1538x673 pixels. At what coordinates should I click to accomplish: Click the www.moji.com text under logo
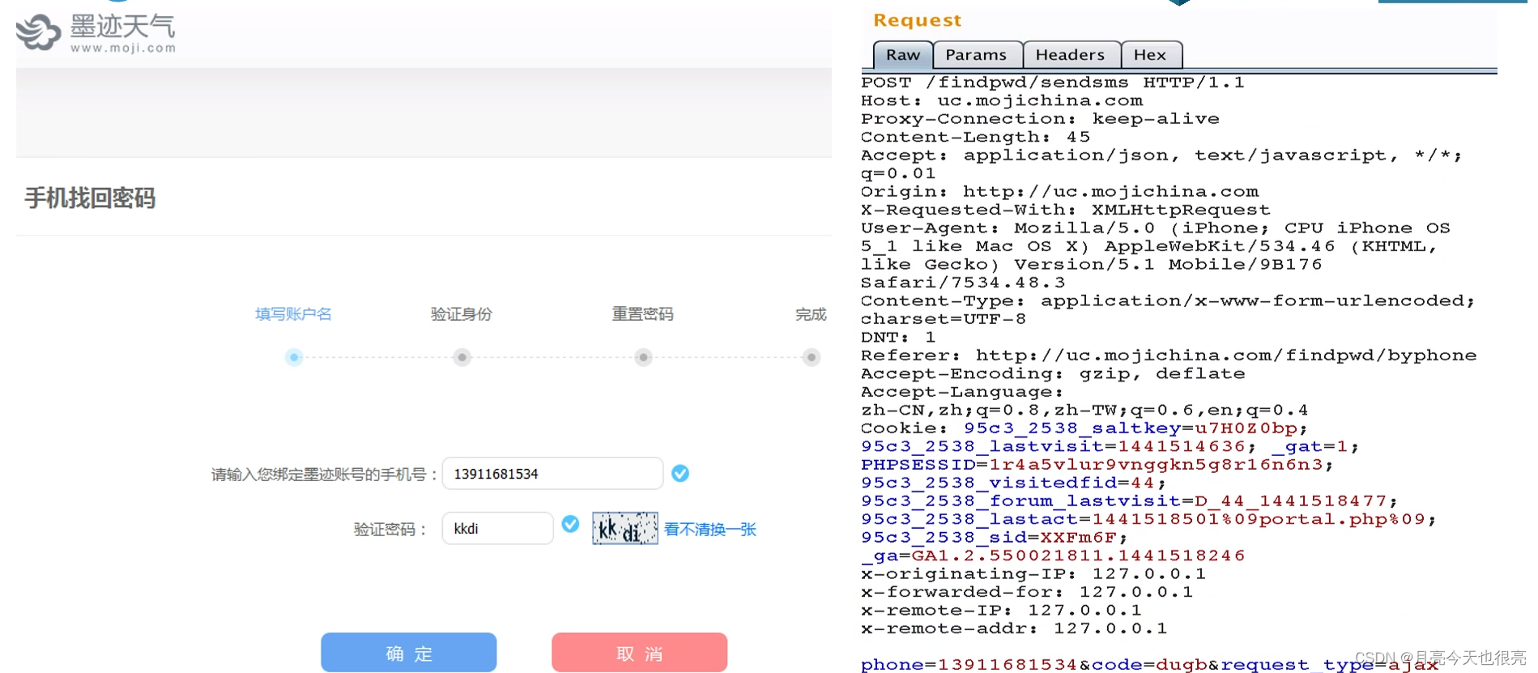coord(123,48)
